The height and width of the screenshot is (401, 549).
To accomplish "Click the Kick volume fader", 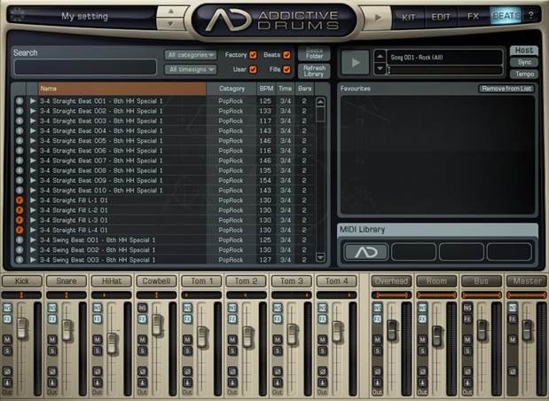I will pos(21,327).
